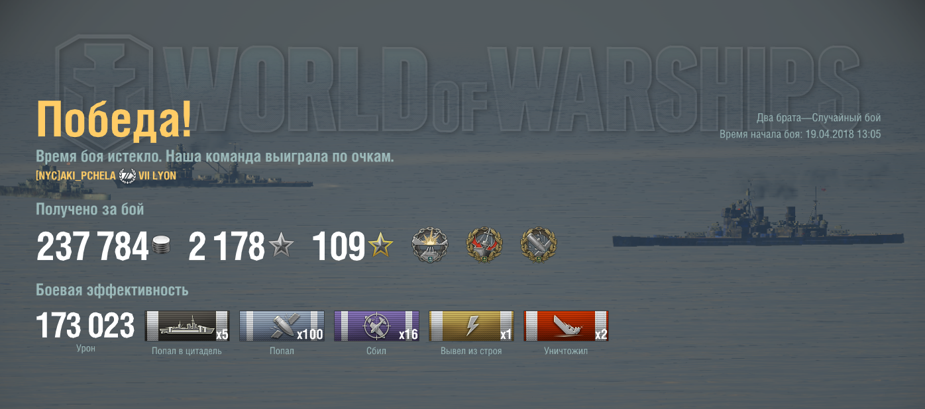This screenshot has width=925, height=409.
Task: Click the citadel hits ribbon x5
Action: (x=187, y=326)
